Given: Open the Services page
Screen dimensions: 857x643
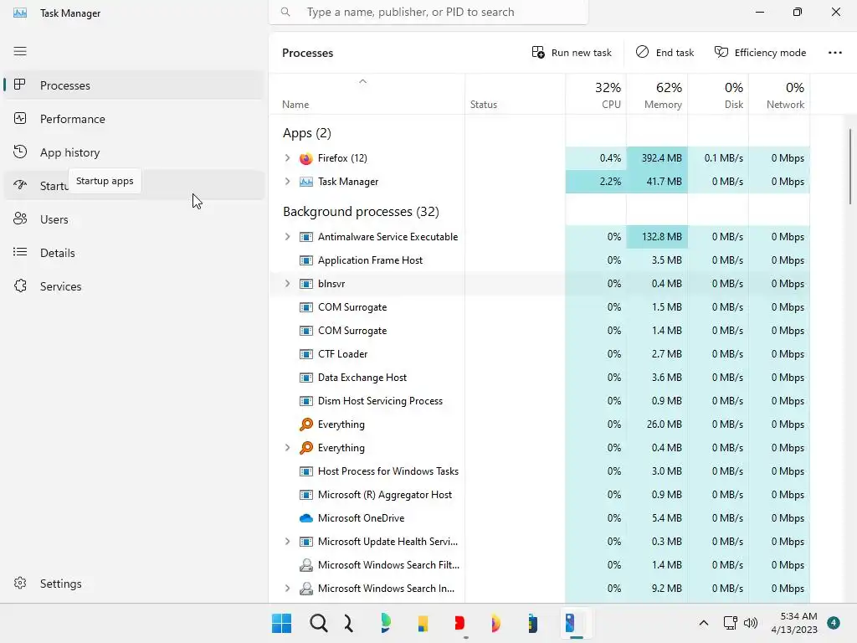Looking at the screenshot, I should pyautogui.click(x=134, y=286).
